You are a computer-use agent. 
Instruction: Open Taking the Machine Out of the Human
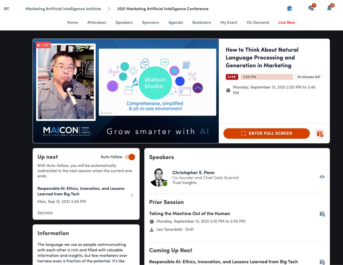click(x=189, y=214)
